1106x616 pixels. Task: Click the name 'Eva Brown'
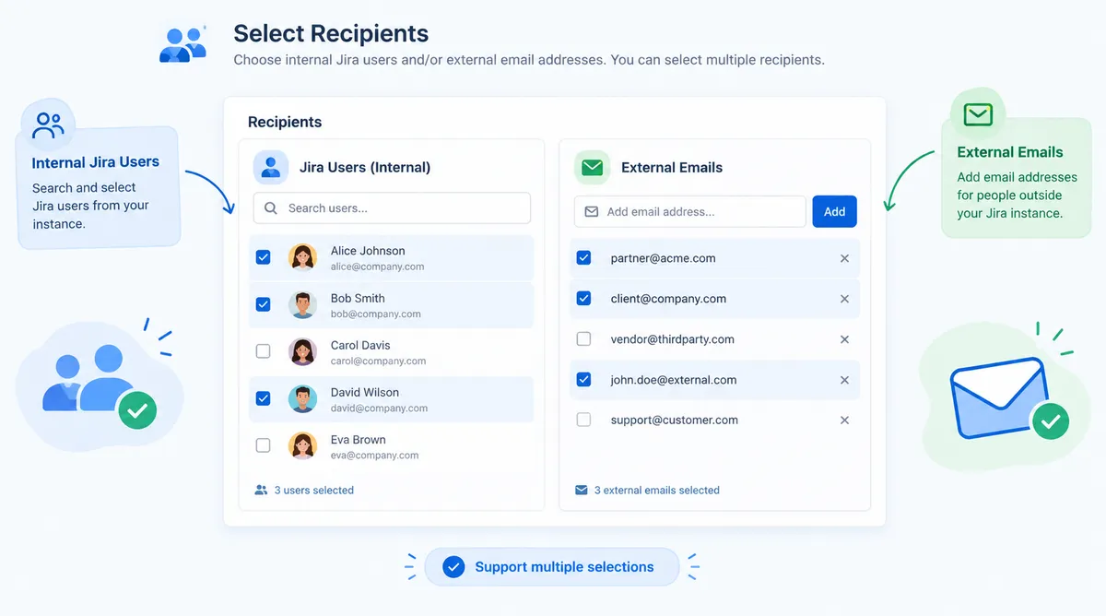[359, 440]
